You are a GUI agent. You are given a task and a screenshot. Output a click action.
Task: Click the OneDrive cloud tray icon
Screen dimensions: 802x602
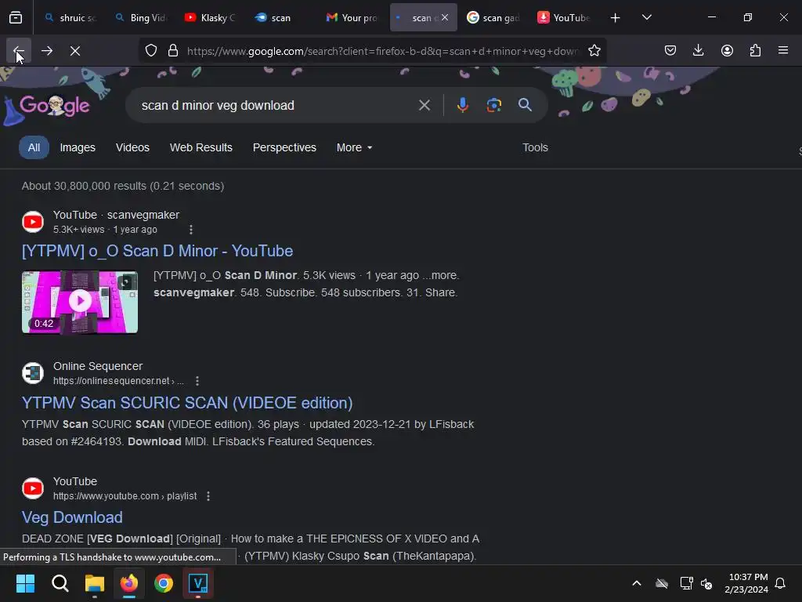click(662, 583)
